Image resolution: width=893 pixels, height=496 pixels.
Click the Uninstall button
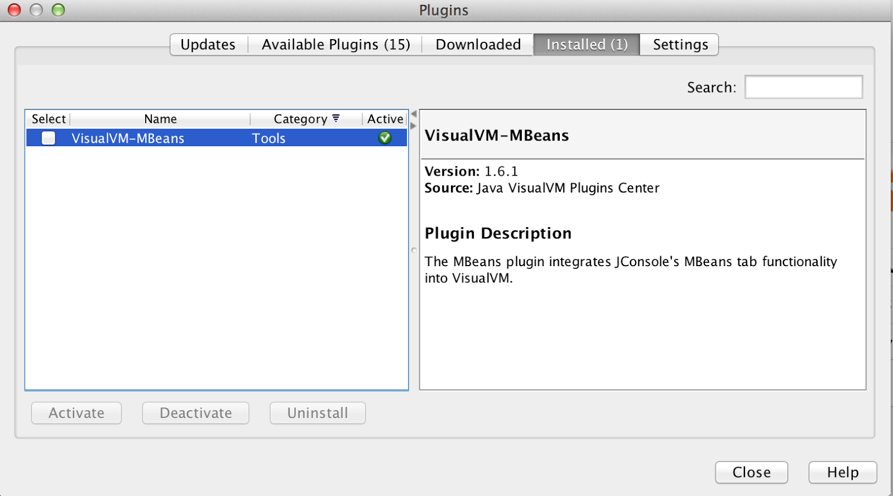pos(318,413)
